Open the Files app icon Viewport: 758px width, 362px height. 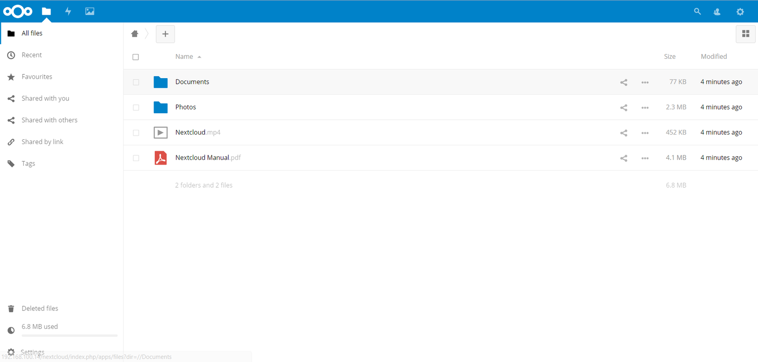point(46,11)
